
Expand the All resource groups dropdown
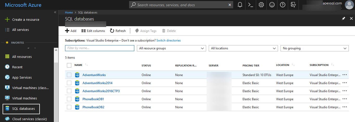coord(172,48)
